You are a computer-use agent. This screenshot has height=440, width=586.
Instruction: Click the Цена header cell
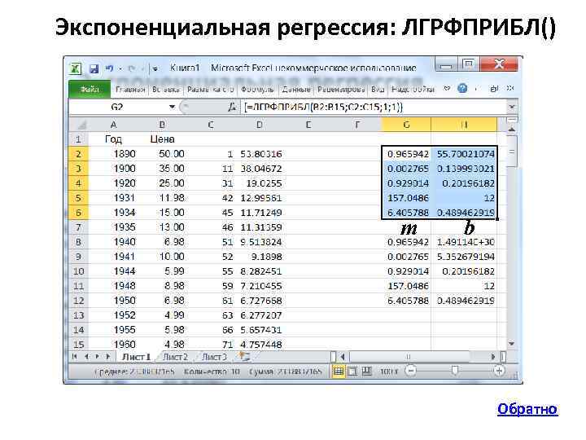(x=162, y=139)
